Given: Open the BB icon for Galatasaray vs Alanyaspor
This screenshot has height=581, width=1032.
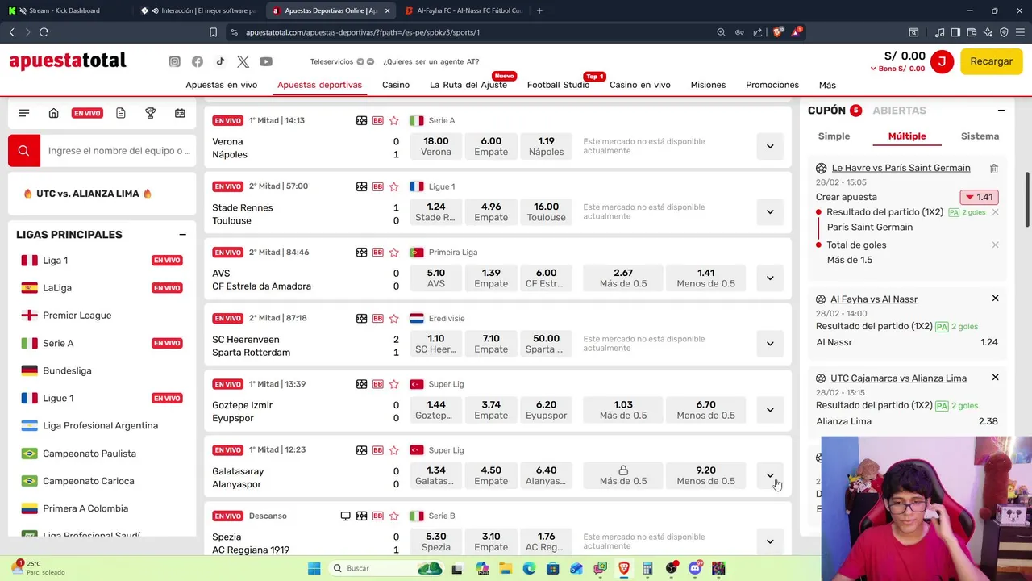Looking at the screenshot, I should click(377, 450).
